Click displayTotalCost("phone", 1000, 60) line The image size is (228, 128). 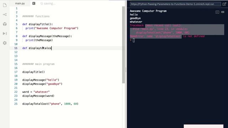[50, 104]
